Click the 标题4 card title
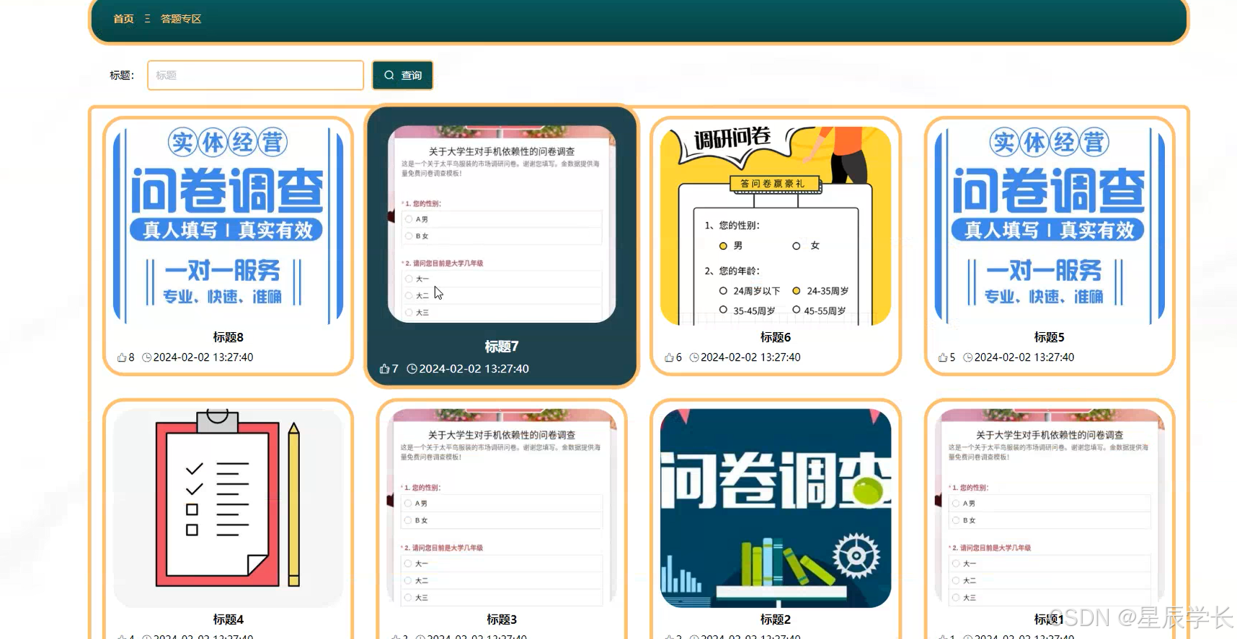 pyautogui.click(x=228, y=620)
